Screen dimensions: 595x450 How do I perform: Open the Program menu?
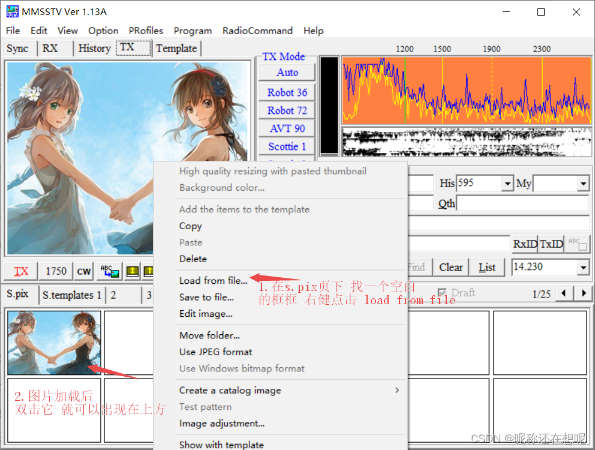[193, 31]
